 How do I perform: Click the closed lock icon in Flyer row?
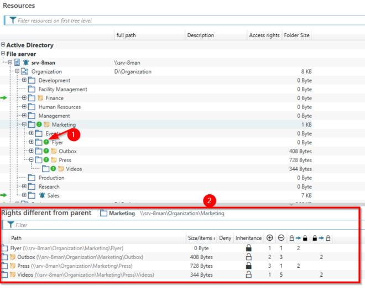248,248
